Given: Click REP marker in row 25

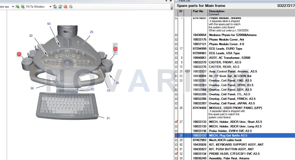Looking at the screenshot, I should pos(187,71).
